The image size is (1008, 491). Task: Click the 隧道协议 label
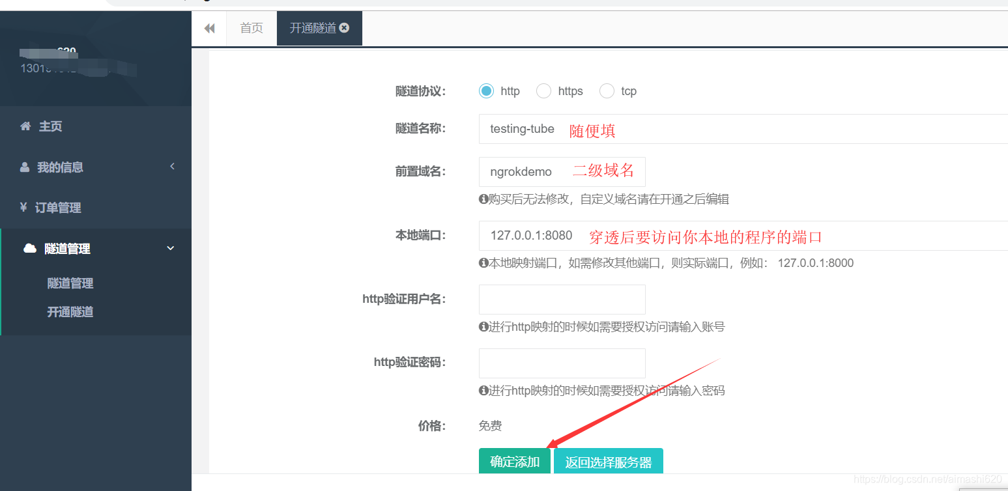(420, 91)
